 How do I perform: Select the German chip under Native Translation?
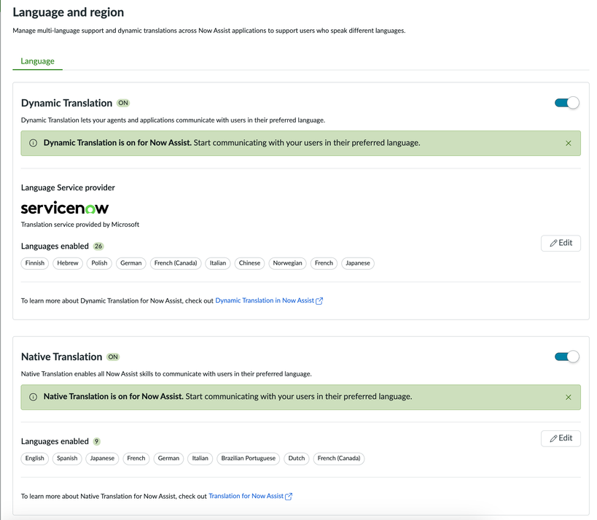(x=168, y=458)
